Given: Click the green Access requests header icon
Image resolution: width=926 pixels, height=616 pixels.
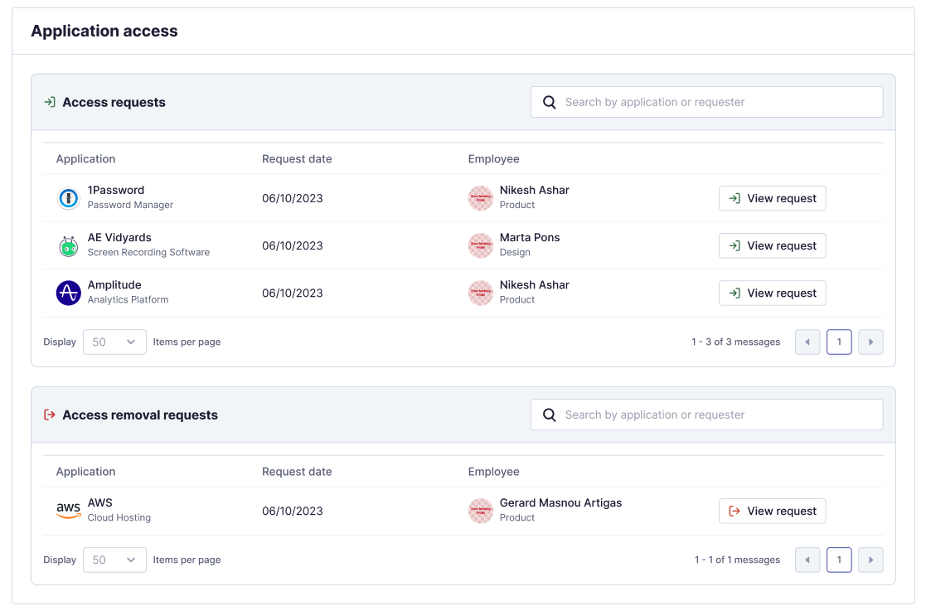Looking at the screenshot, I should [50, 102].
